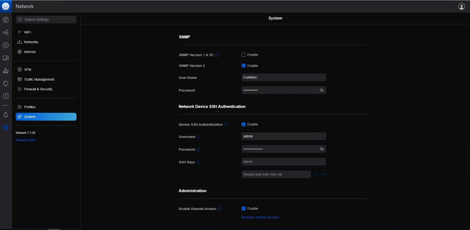Enable SNMP Version 1 & 2C
This screenshot has width=470, height=230.
click(x=244, y=55)
